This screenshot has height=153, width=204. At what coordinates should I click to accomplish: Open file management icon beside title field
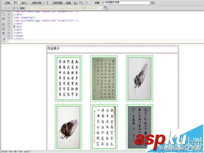(x=153, y=2)
